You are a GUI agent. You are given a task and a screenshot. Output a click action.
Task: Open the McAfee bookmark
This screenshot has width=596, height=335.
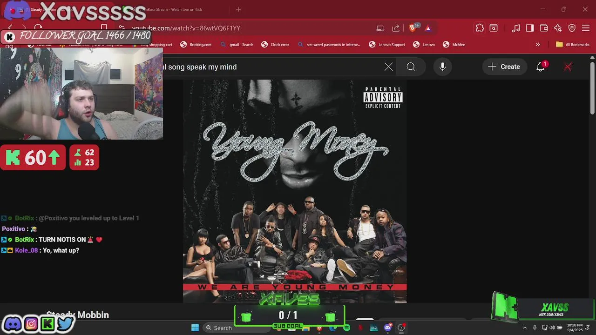[x=454, y=45]
